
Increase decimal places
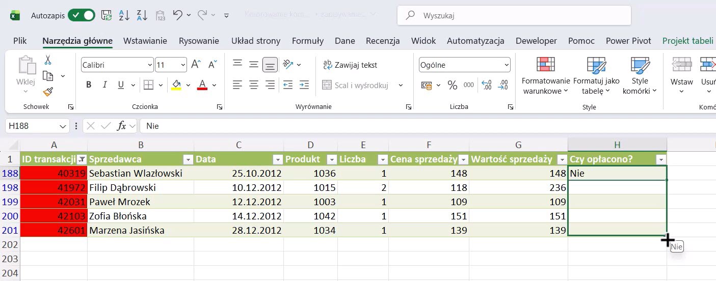click(486, 85)
